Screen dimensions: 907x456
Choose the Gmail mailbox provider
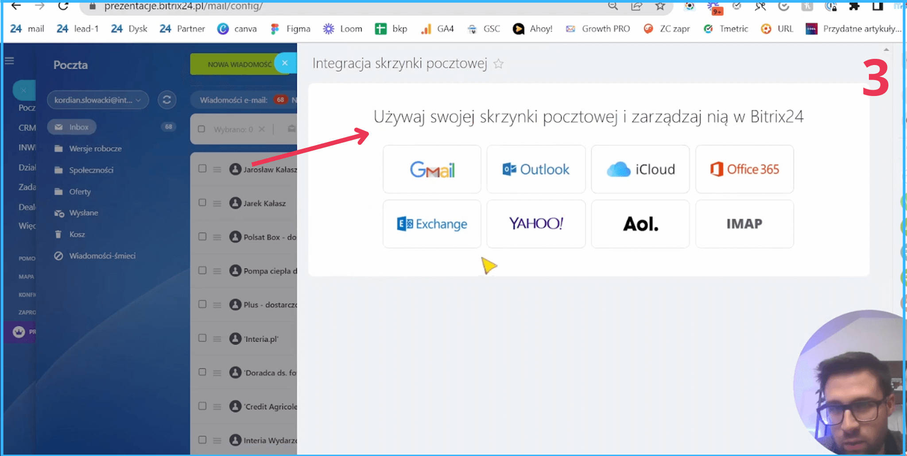(x=432, y=169)
